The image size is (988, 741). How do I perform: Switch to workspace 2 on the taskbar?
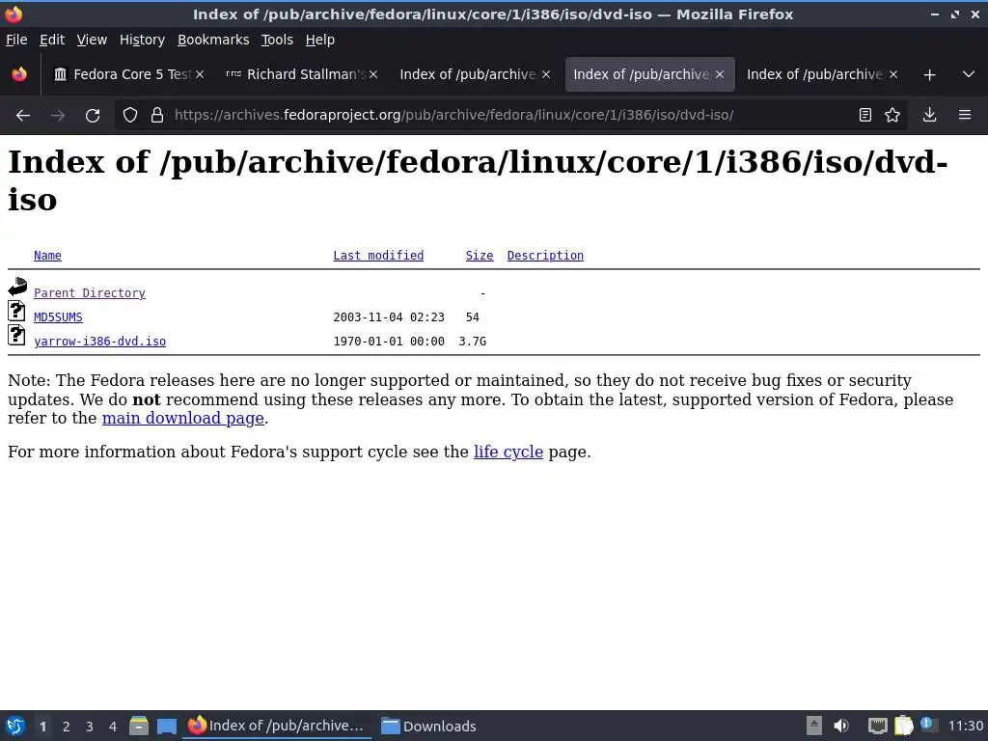(66, 727)
